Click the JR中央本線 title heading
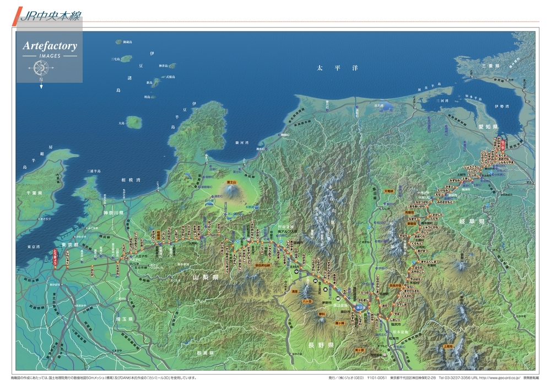The image size is (551, 390). point(50,16)
